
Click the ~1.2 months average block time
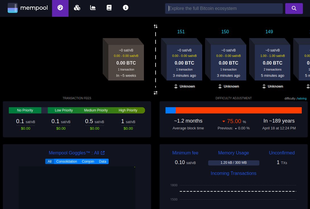tap(188, 121)
